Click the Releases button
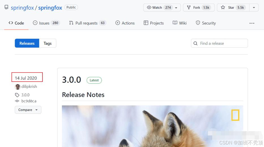 [27, 43]
